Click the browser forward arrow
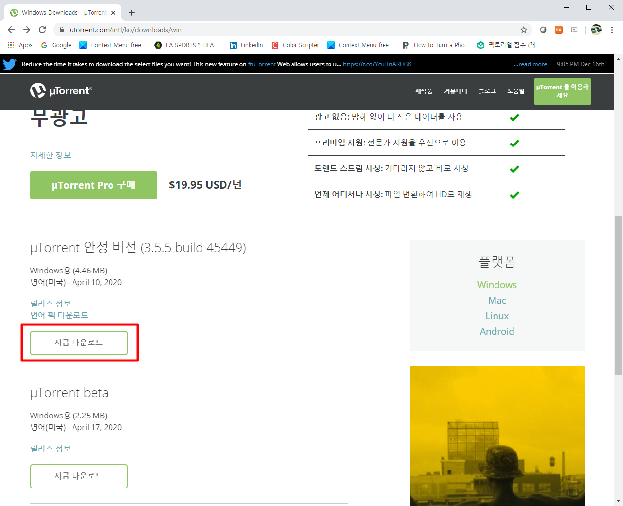 pyautogui.click(x=27, y=30)
